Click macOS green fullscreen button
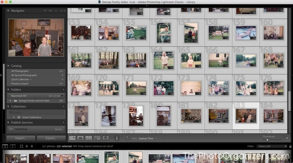 coord(10,2)
